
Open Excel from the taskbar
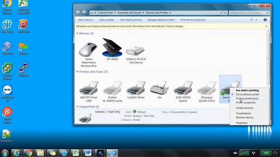(76, 153)
